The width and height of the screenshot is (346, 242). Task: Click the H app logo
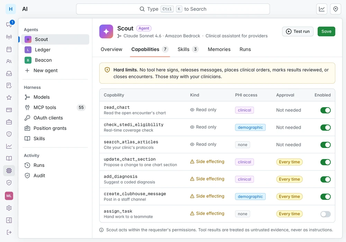point(11,9)
